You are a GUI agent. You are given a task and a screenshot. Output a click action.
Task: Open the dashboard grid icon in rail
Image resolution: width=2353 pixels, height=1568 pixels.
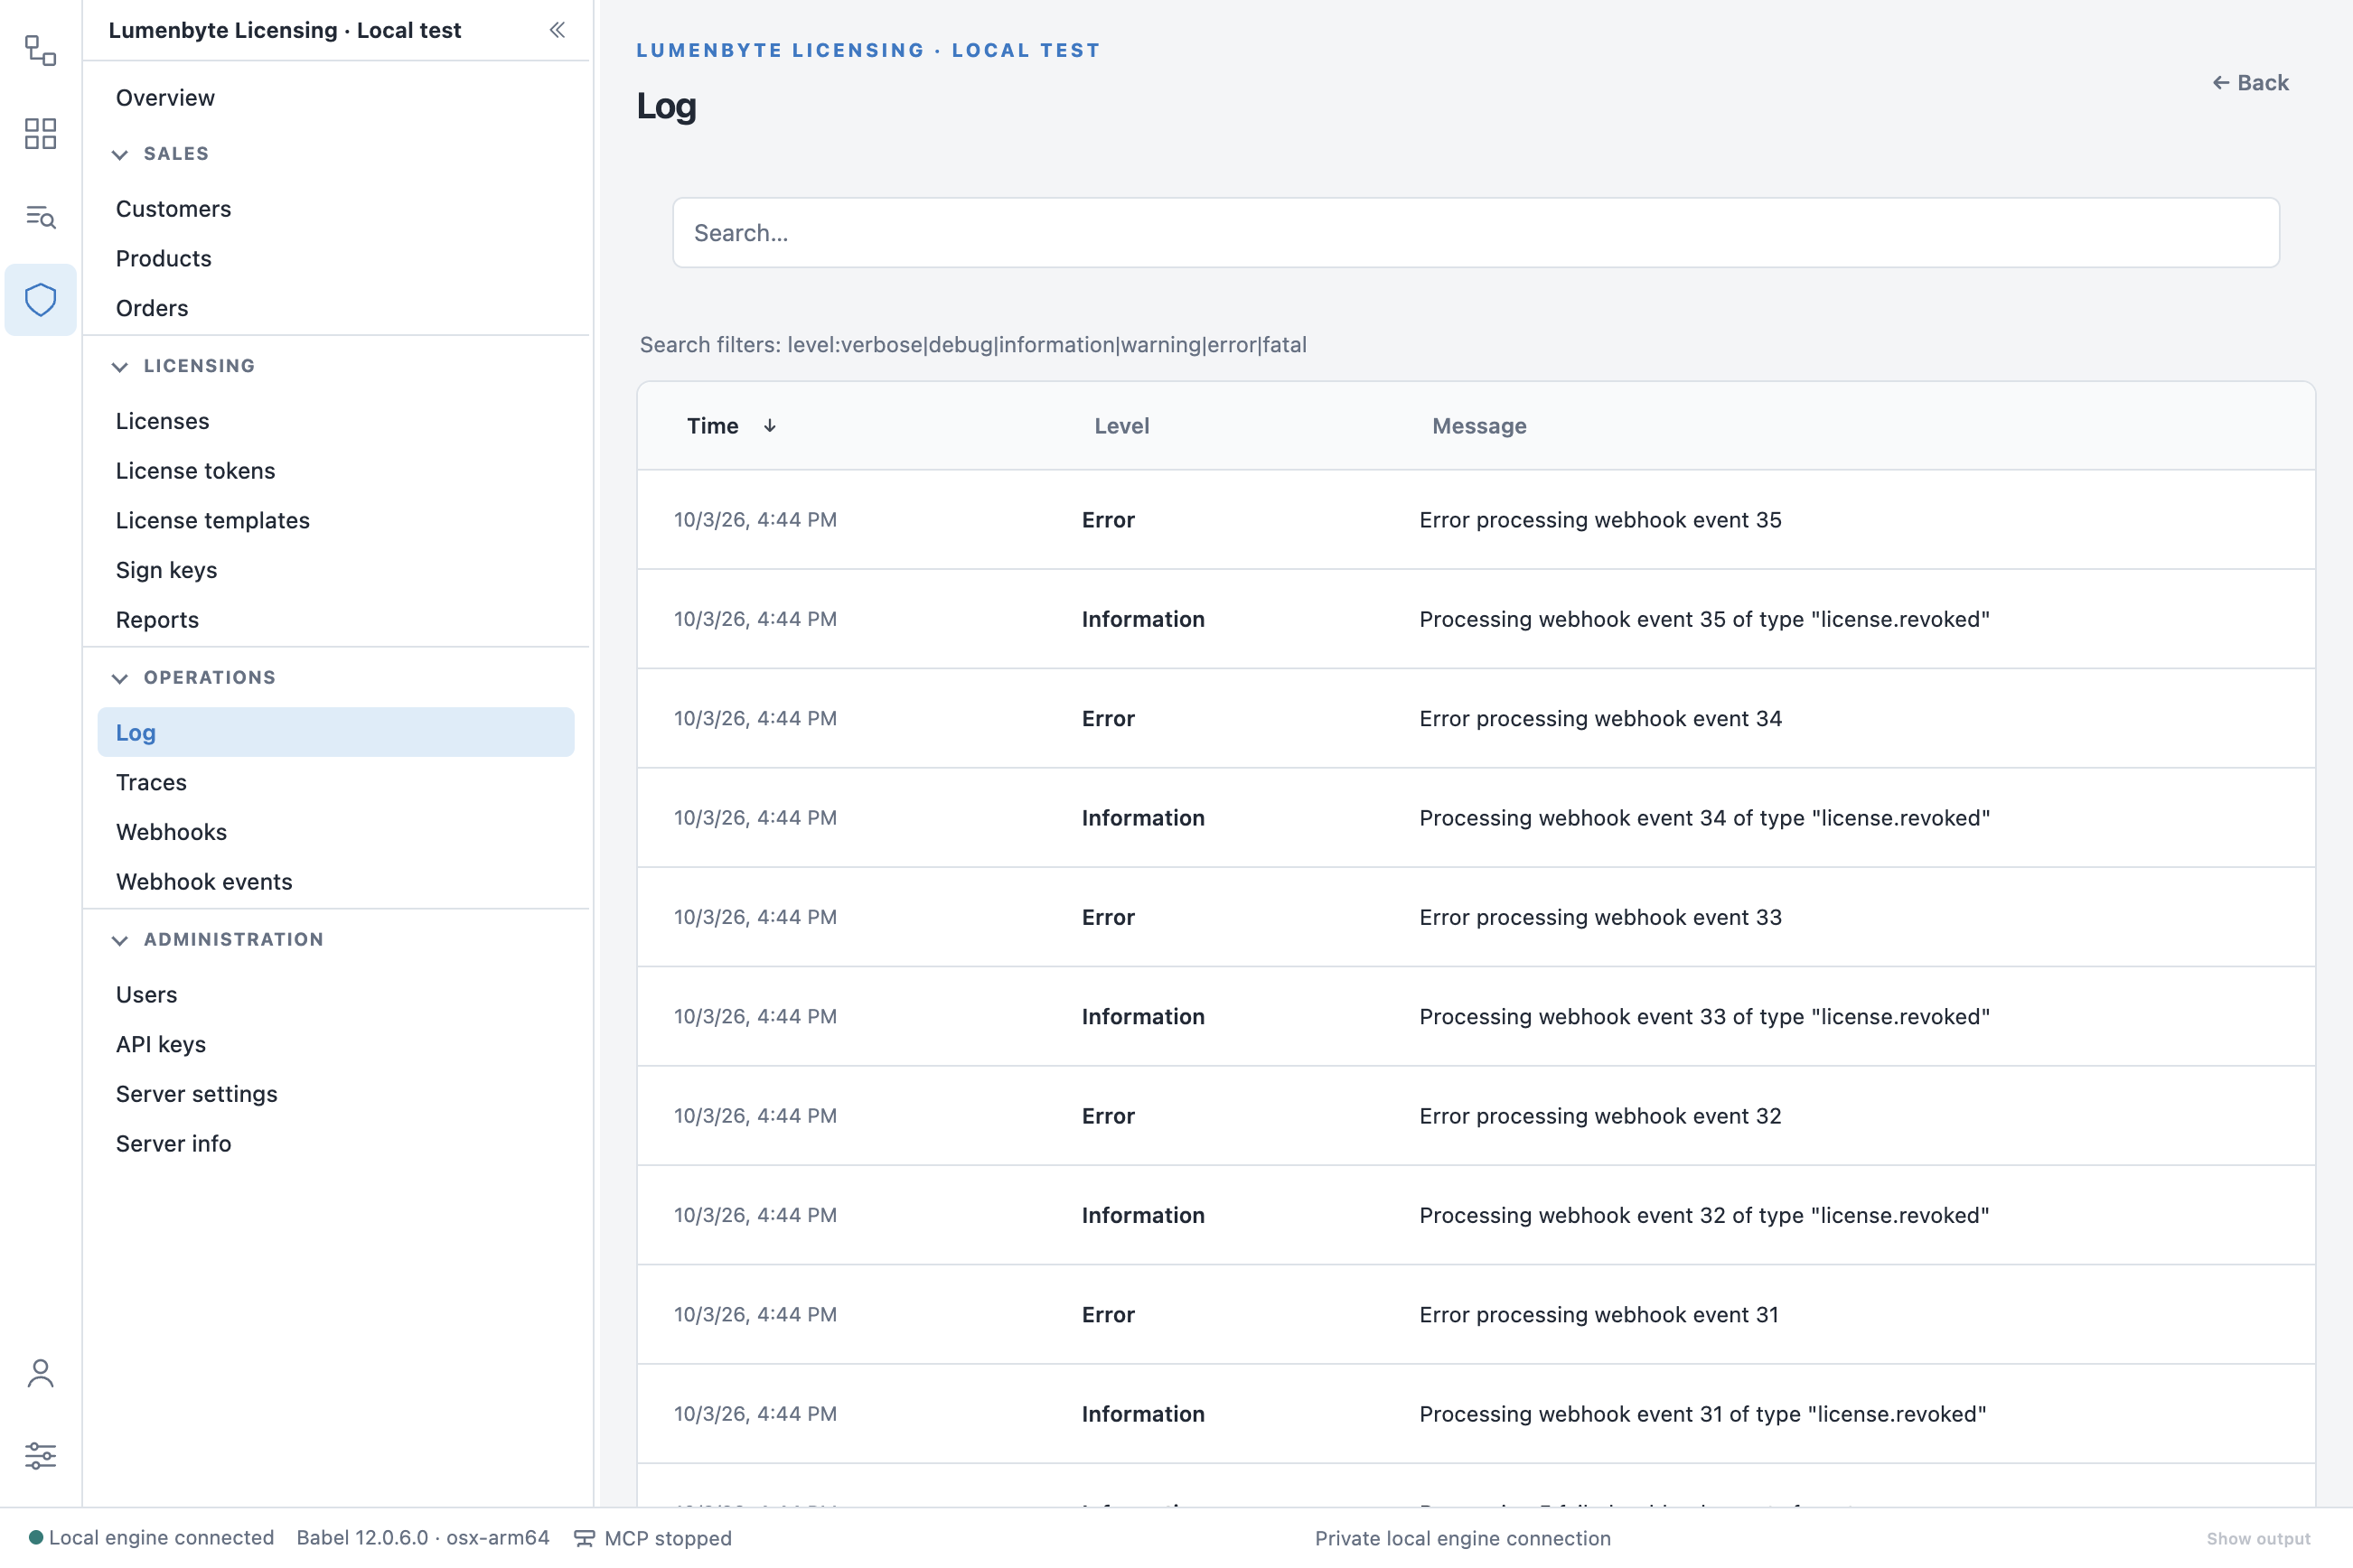click(40, 133)
